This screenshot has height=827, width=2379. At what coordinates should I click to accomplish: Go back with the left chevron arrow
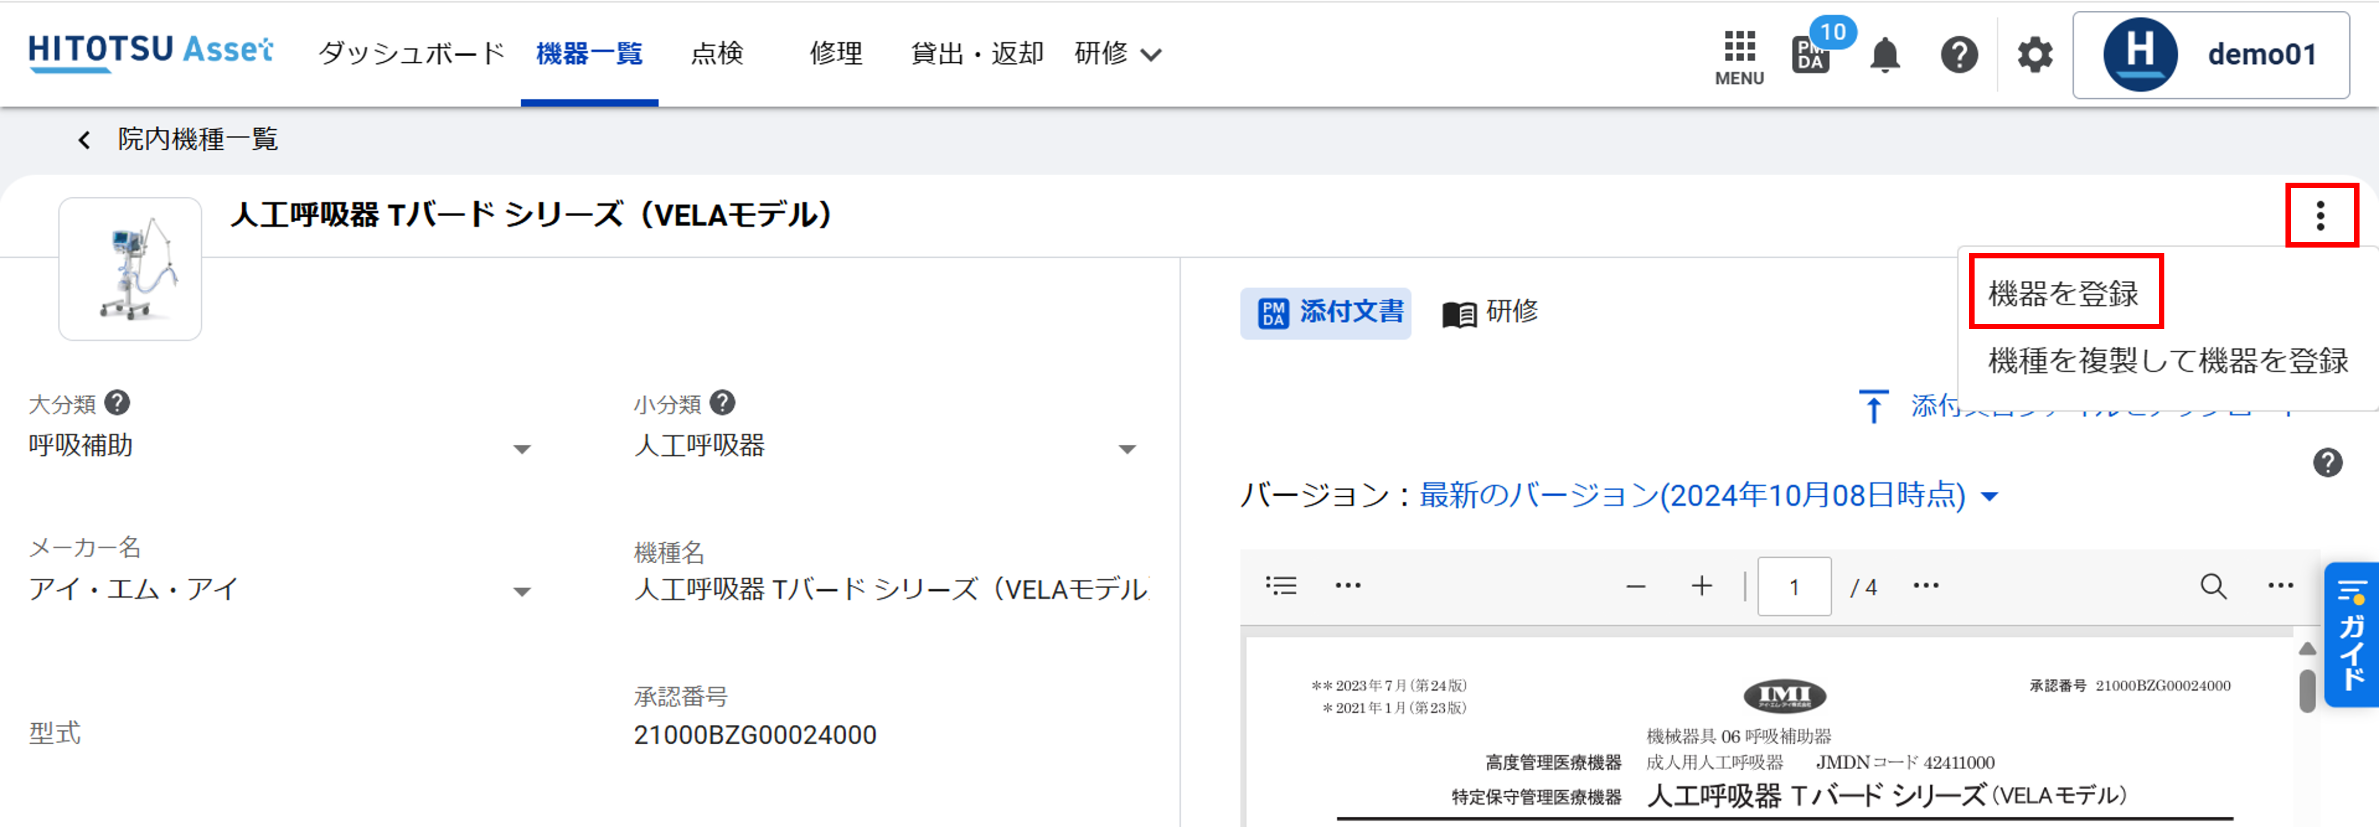(x=84, y=139)
